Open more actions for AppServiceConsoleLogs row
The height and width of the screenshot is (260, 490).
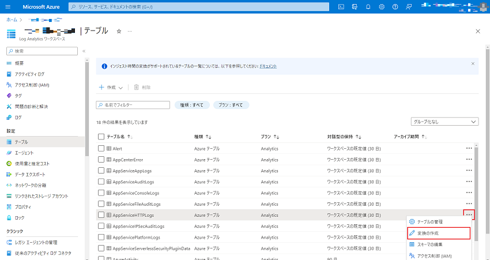[x=469, y=193]
